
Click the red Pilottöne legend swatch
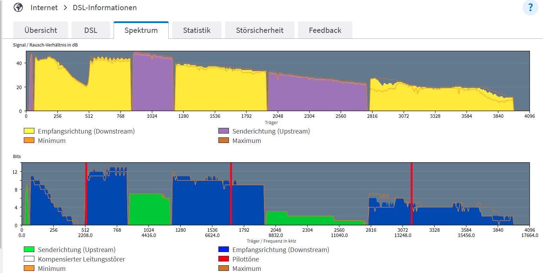[224, 259]
